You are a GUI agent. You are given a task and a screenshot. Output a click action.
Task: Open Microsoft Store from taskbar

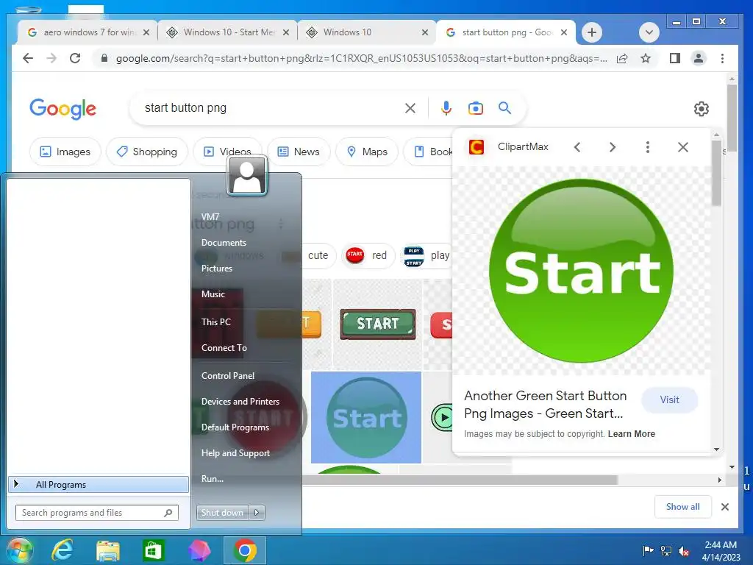click(x=153, y=550)
